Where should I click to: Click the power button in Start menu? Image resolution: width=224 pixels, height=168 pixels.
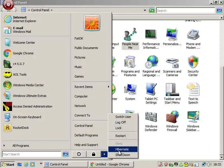click(x=79, y=154)
